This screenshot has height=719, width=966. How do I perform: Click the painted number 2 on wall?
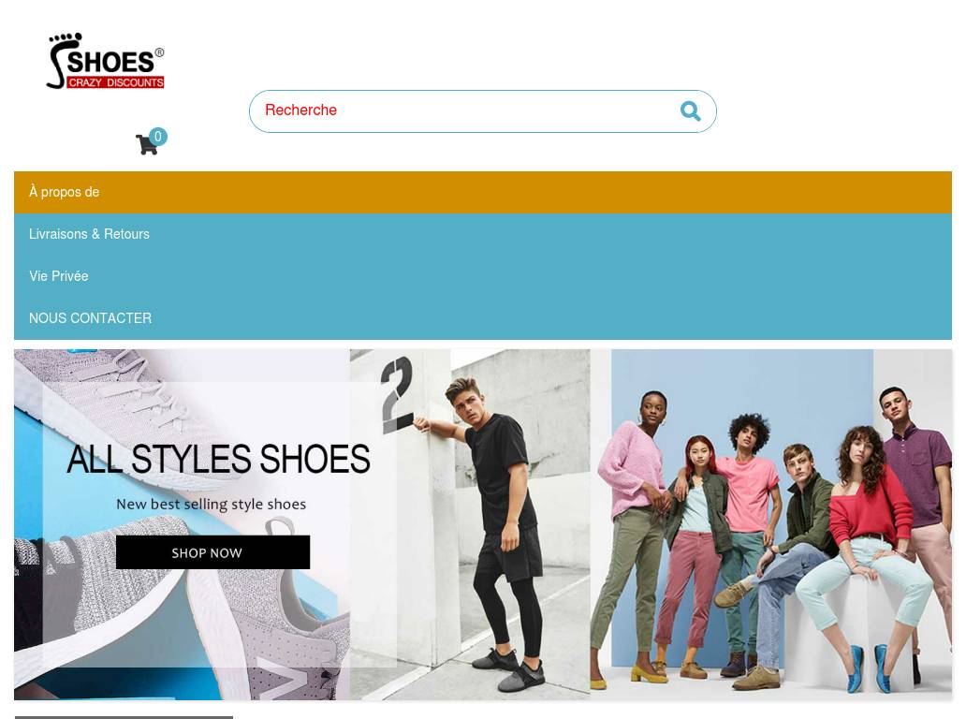[397, 395]
